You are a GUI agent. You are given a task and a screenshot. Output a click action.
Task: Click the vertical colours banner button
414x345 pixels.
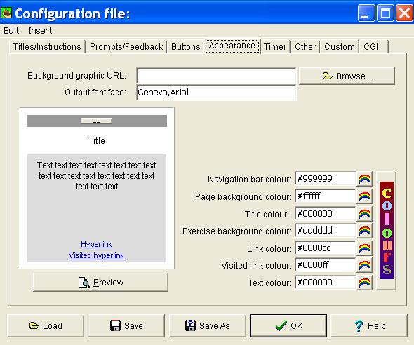[386, 231]
